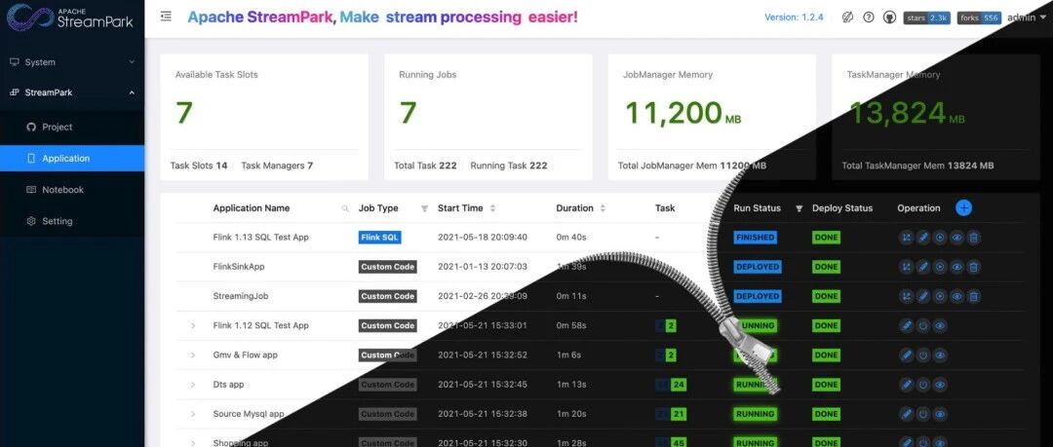Click the stars 2.3k badge
This screenshot has height=447, width=1053.
(x=927, y=19)
